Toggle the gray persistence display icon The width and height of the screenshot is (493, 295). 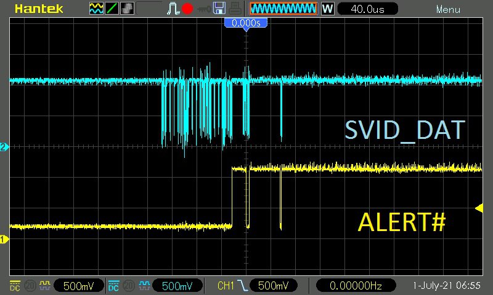(x=127, y=9)
